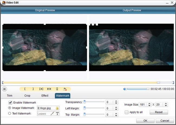The image size is (176, 125).
Task: Check the Apply to all checkbox
Action: point(126,112)
